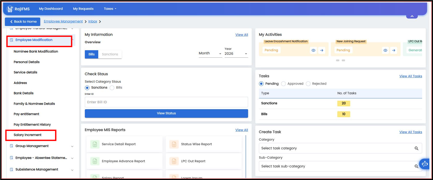Click the Employee Advance Report document icon

[x=95, y=161]
